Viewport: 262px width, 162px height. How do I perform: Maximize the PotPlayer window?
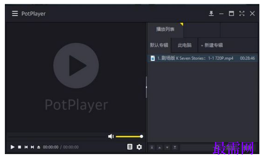point(231,13)
